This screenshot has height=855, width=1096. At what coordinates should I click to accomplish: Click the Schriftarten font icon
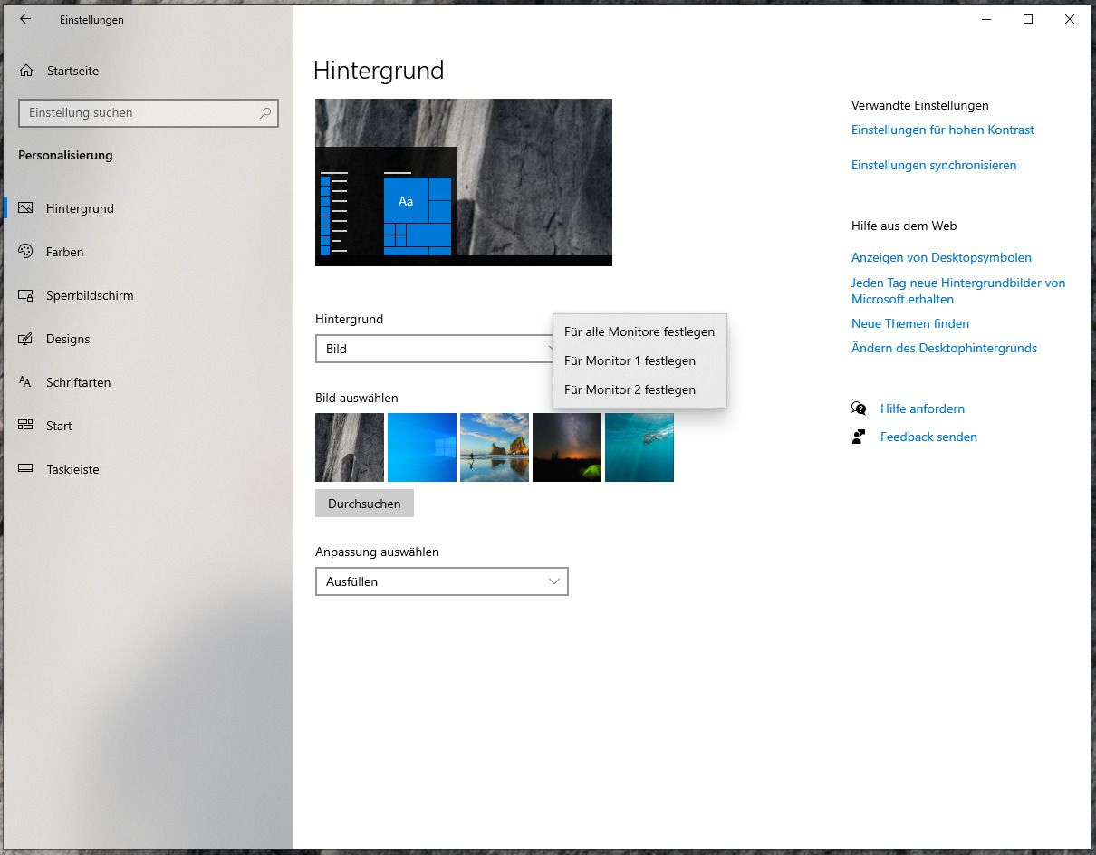(26, 382)
